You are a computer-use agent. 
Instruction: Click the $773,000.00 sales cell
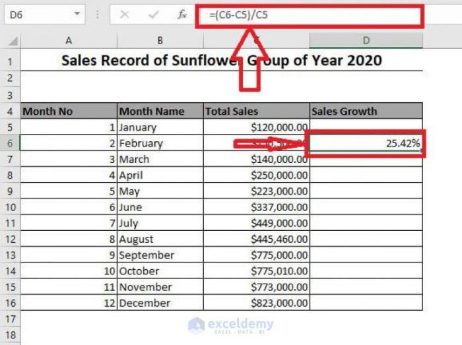pyautogui.click(x=256, y=287)
